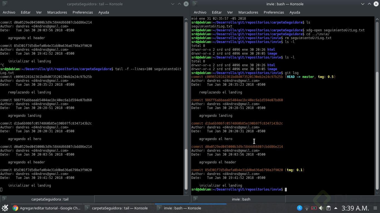Click blue 'html' directory in first ls listing
This screenshot has height=213, width=380.
271,50
